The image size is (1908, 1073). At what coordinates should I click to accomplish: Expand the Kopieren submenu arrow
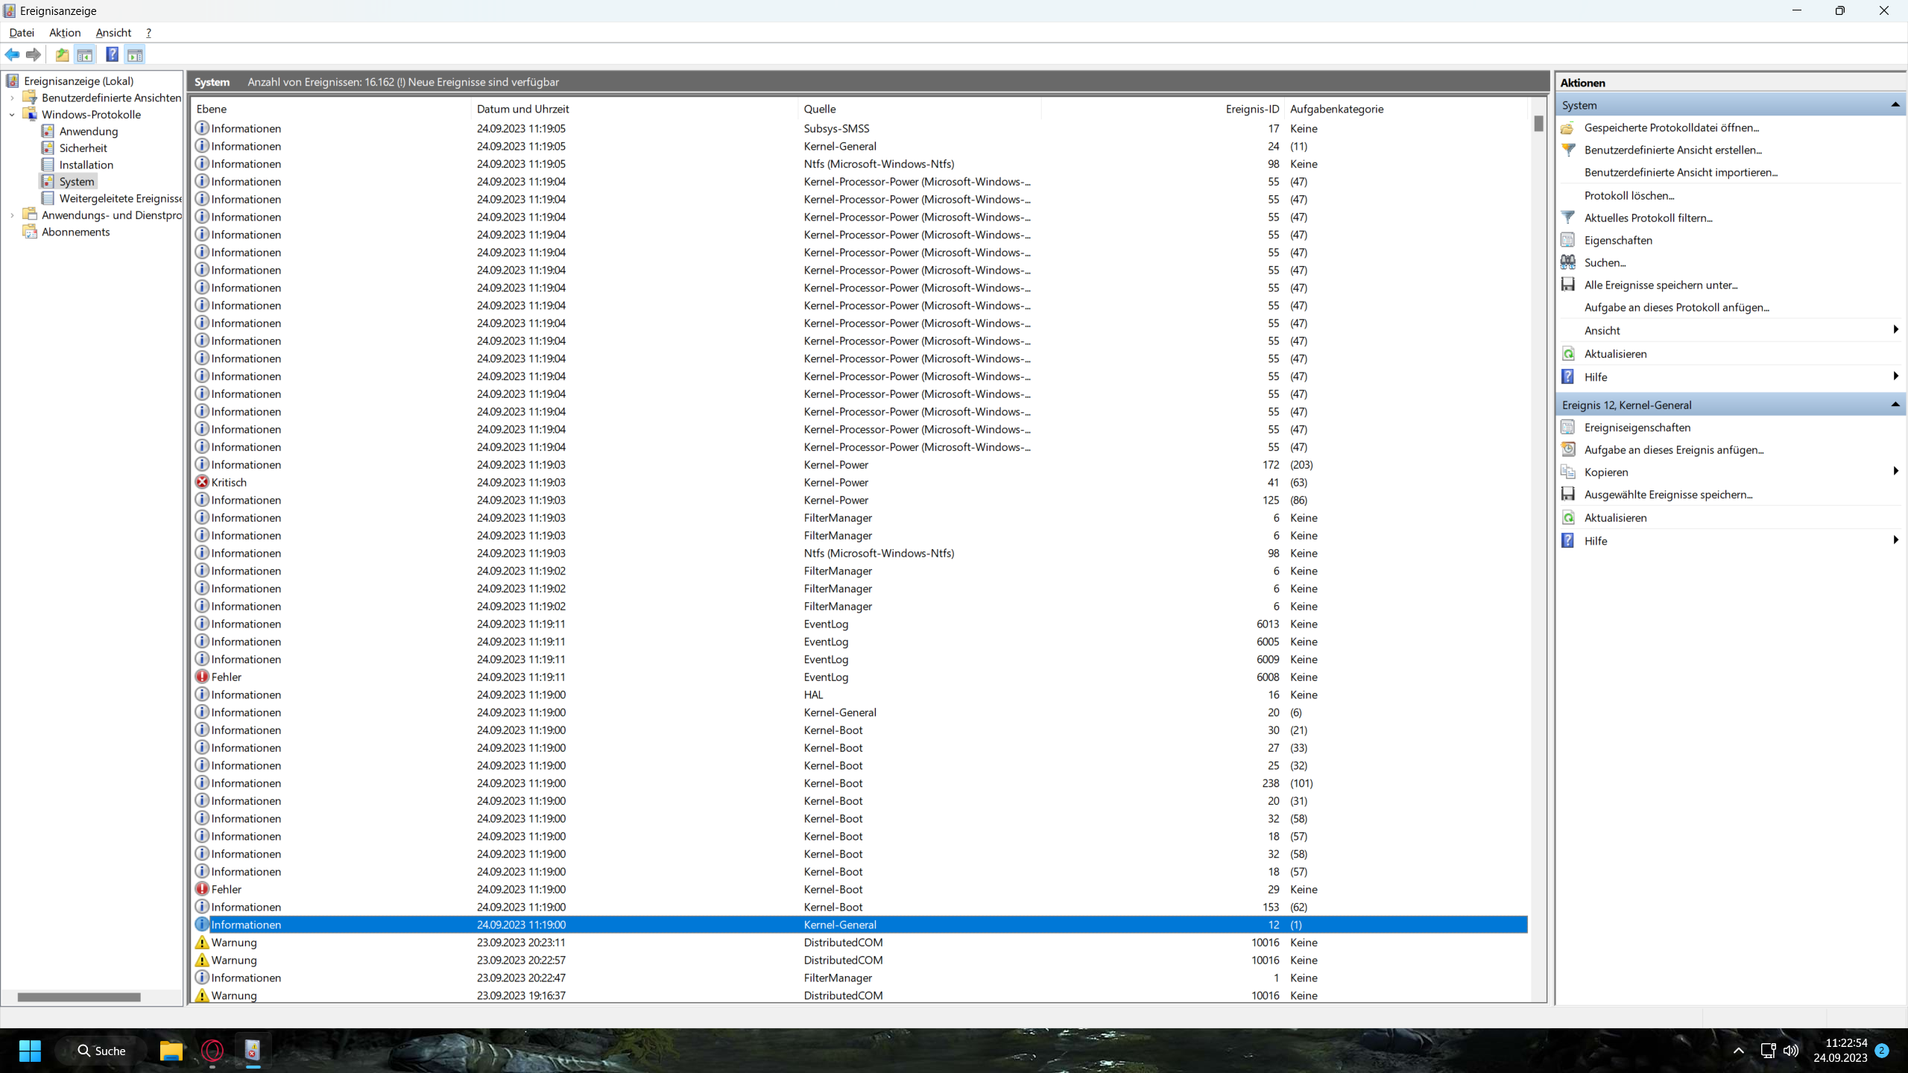(1895, 472)
